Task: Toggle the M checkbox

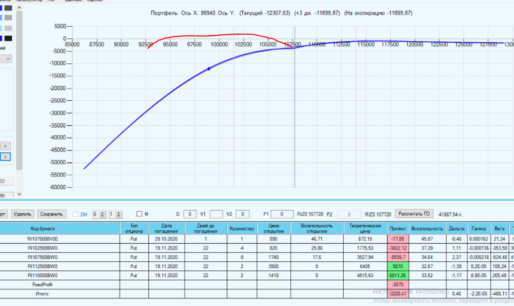Action: tap(139, 214)
